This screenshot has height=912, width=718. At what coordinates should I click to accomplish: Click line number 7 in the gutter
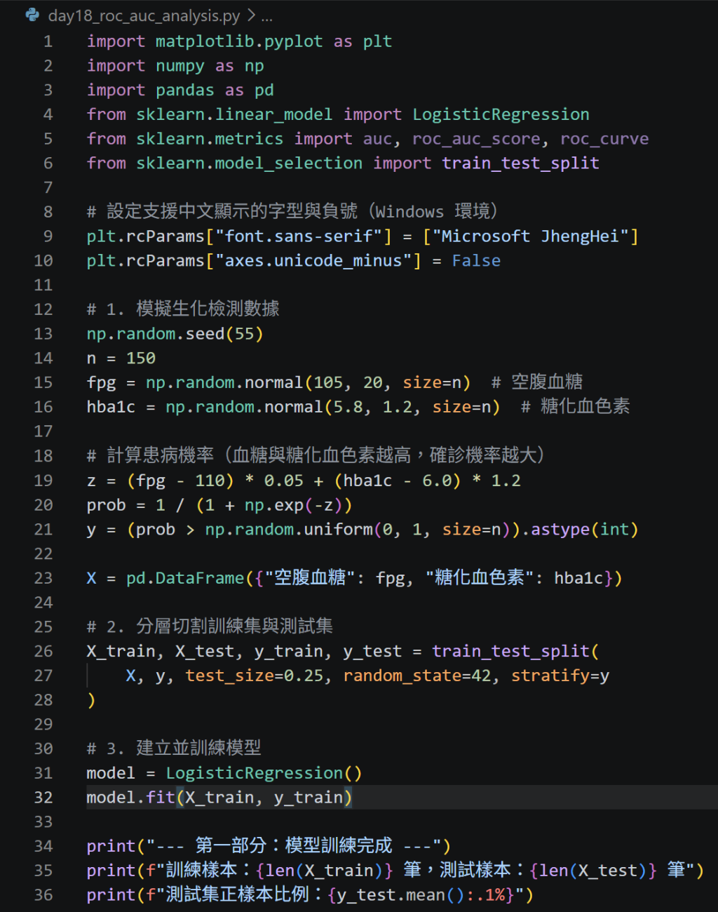pos(48,187)
